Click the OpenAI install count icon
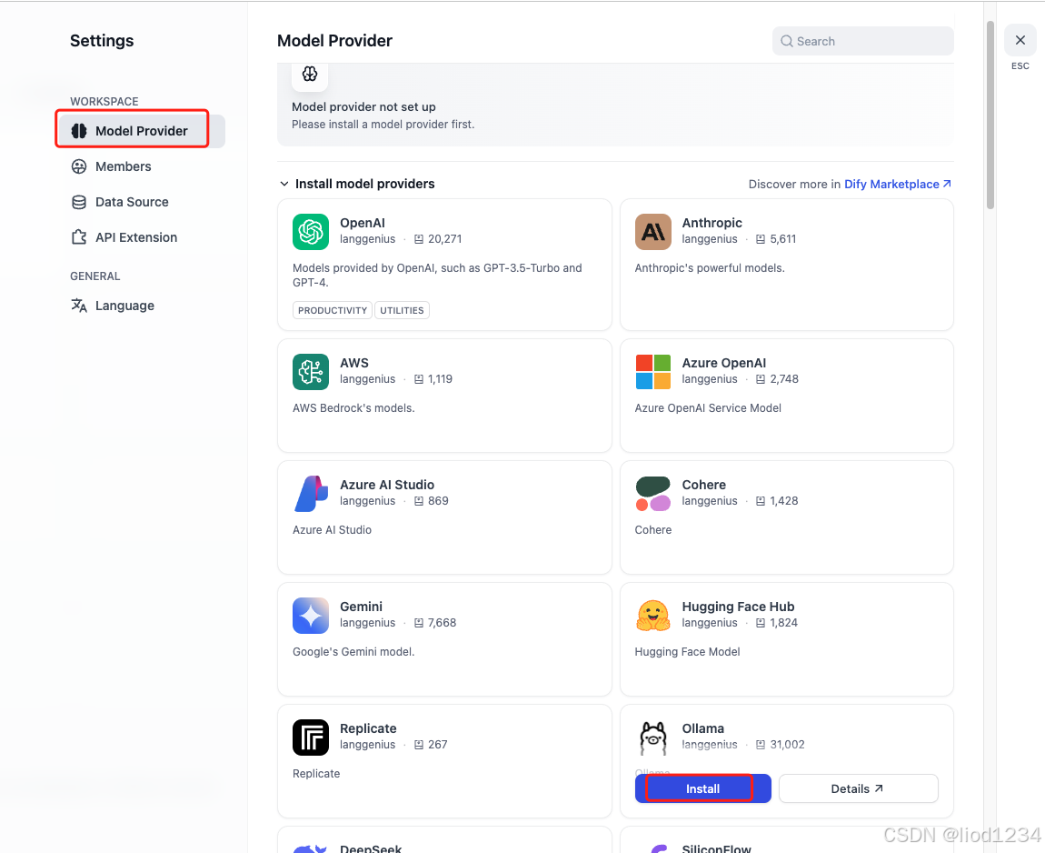The image size is (1045, 853). (419, 239)
